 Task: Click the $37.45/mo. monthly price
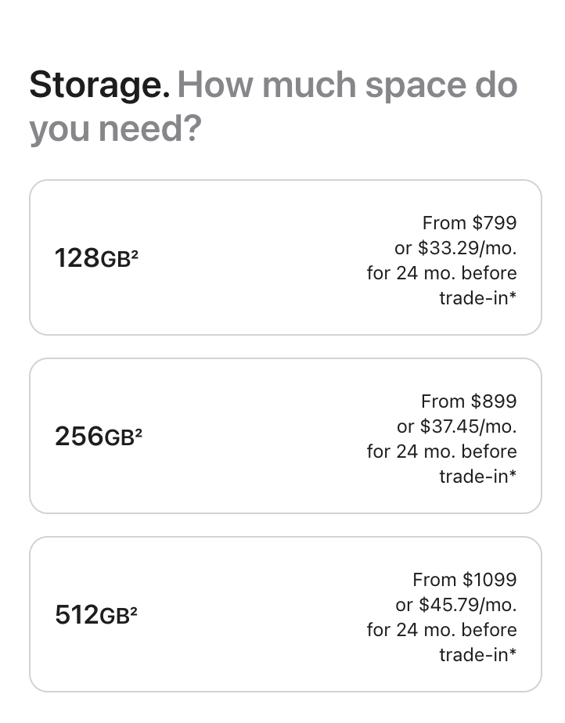[468, 426]
